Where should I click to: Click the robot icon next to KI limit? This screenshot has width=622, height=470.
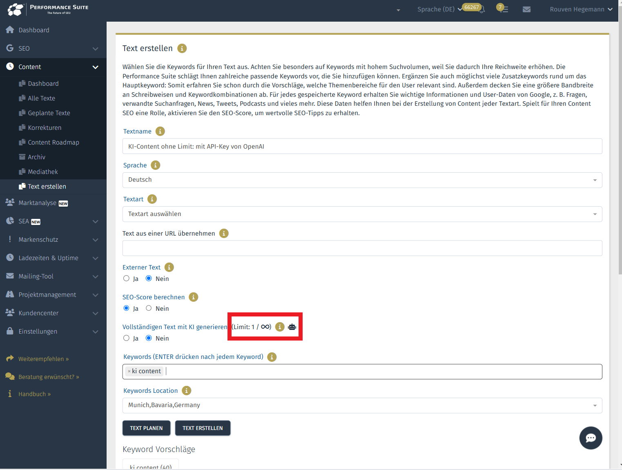[292, 327]
